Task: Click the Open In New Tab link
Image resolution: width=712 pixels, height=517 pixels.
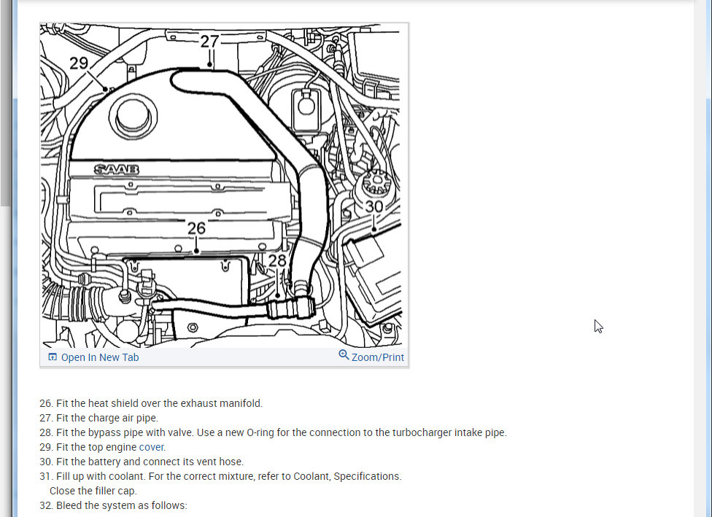Action: coord(100,357)
